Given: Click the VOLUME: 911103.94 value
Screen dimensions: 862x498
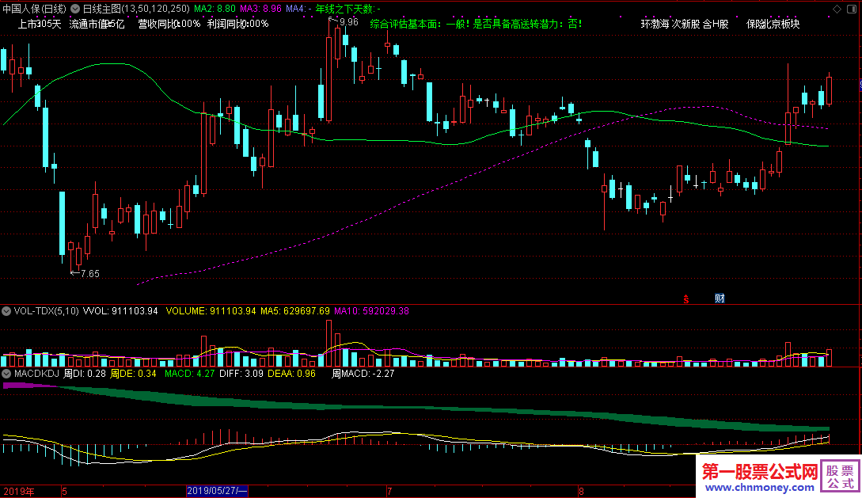Looking at the screenshot, I should [211, 311].
